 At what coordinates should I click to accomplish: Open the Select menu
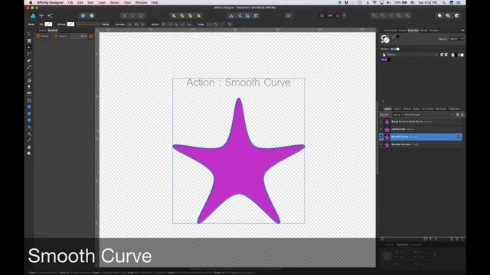click(x=115, y=2)
